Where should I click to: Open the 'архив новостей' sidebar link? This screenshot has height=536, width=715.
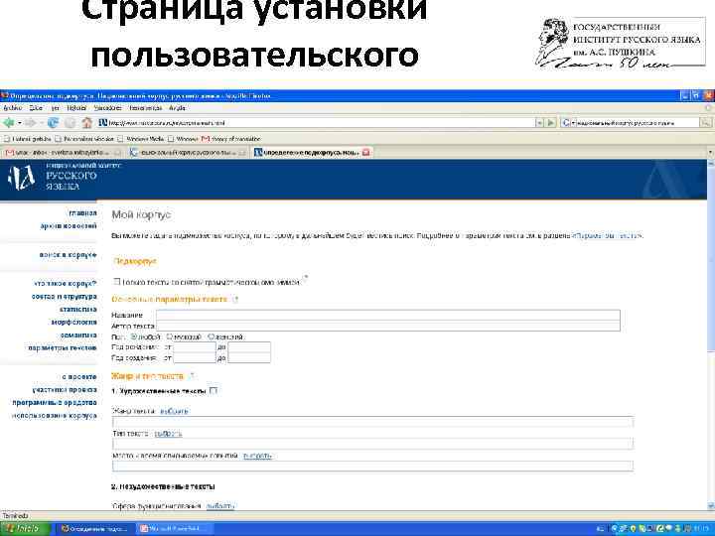tap(69, 225)
